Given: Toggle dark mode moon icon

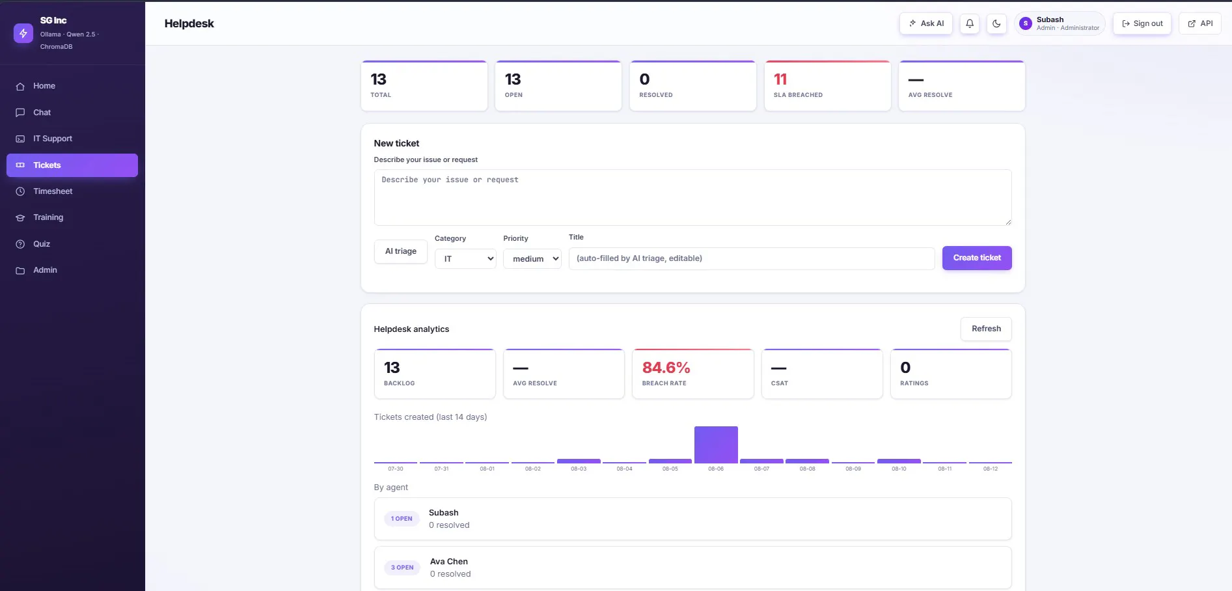Looking at the screenshot, I should point(996,23).
